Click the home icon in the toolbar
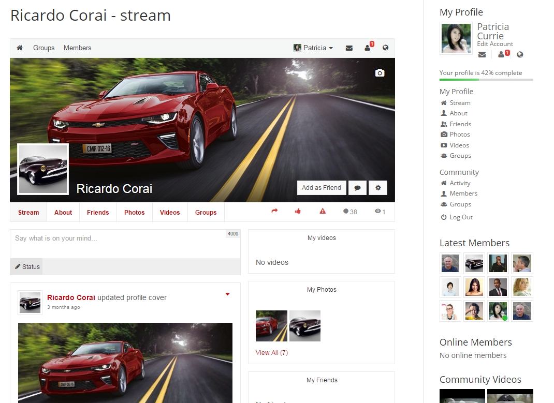The image size is (554, 403). pos(20,48)
